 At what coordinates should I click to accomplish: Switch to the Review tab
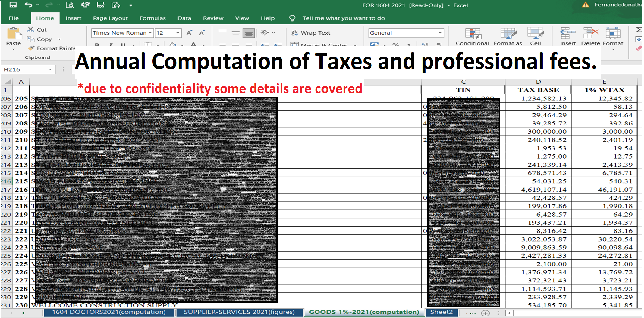pos(213,18)
